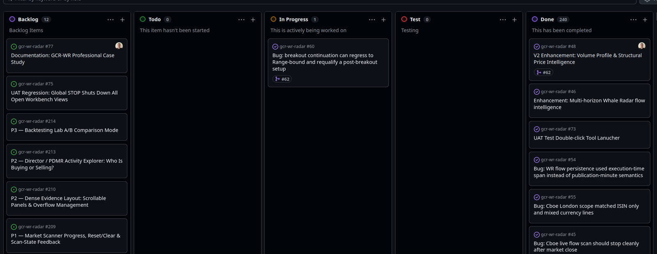Open V2 Enhancement: Volume Profile issue

[x=588, y=59]
